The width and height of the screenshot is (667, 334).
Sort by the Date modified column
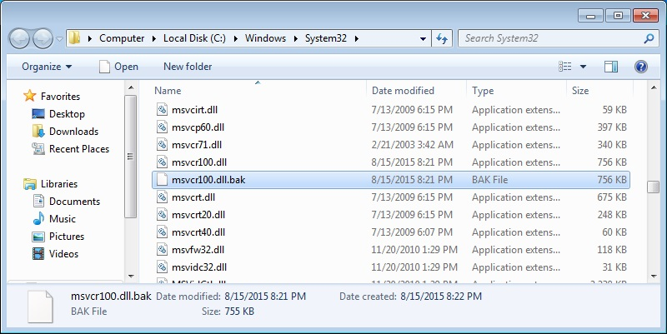coord(403,91)
